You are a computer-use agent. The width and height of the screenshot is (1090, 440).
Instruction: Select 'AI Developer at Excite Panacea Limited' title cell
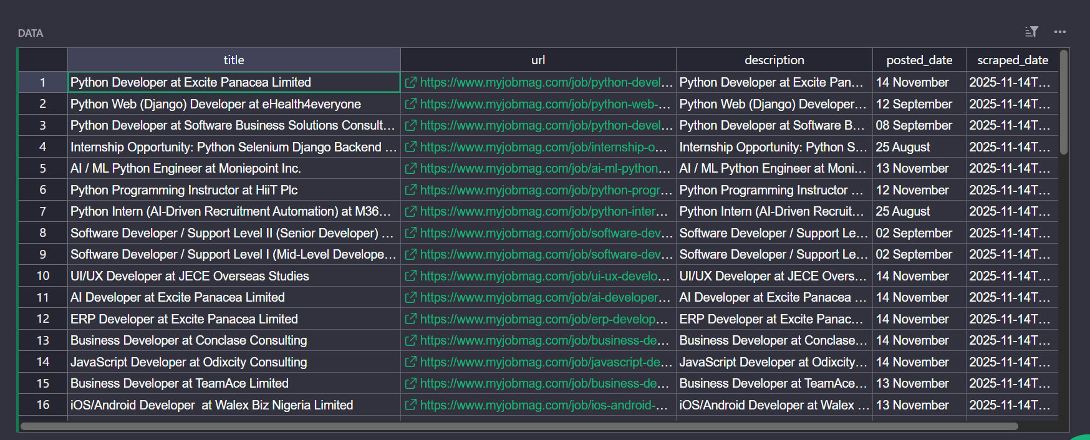234,297
